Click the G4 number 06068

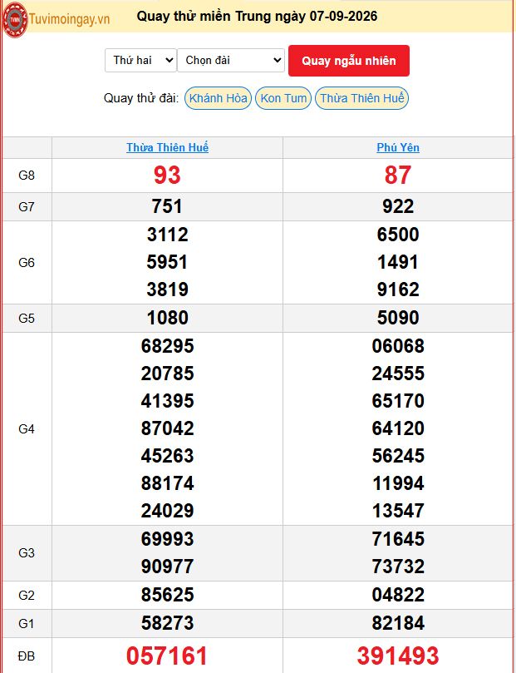click(398, 346)
